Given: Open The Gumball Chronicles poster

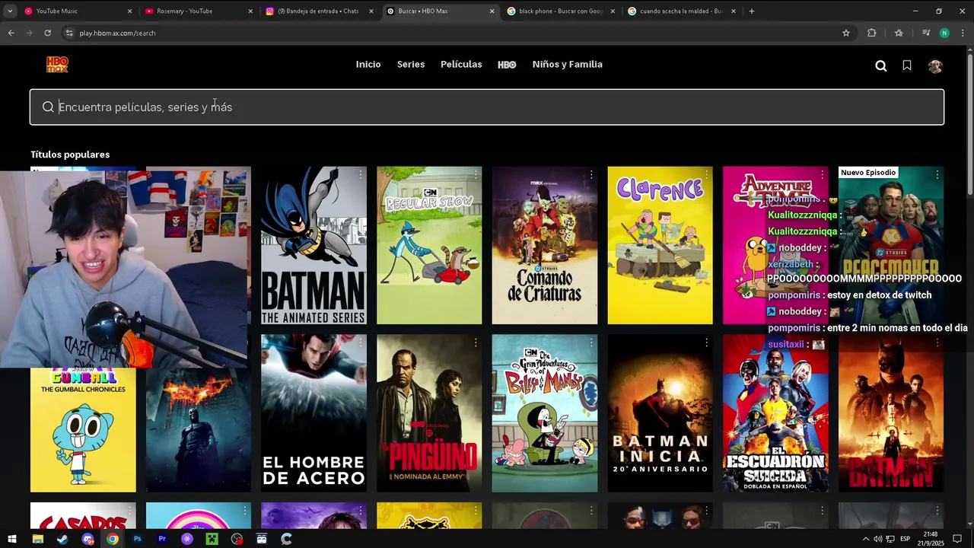Looking at the screenshot, I should pos(83,430).
